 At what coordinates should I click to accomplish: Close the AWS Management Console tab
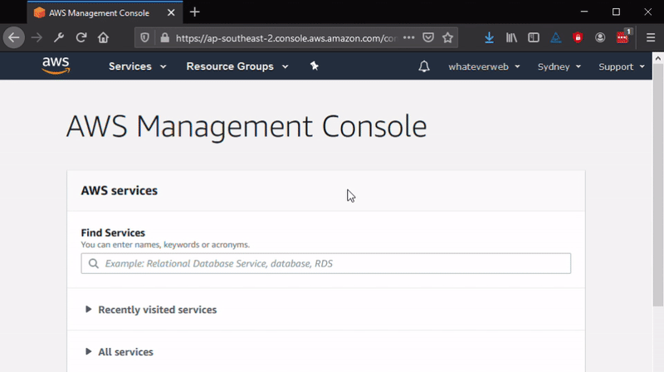(x=171, y=12)
